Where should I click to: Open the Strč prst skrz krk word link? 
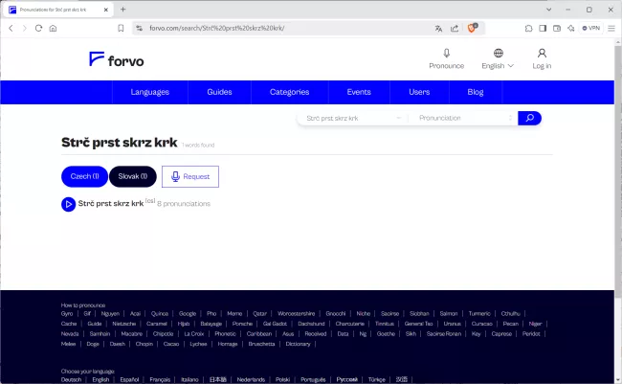[111, 203]
